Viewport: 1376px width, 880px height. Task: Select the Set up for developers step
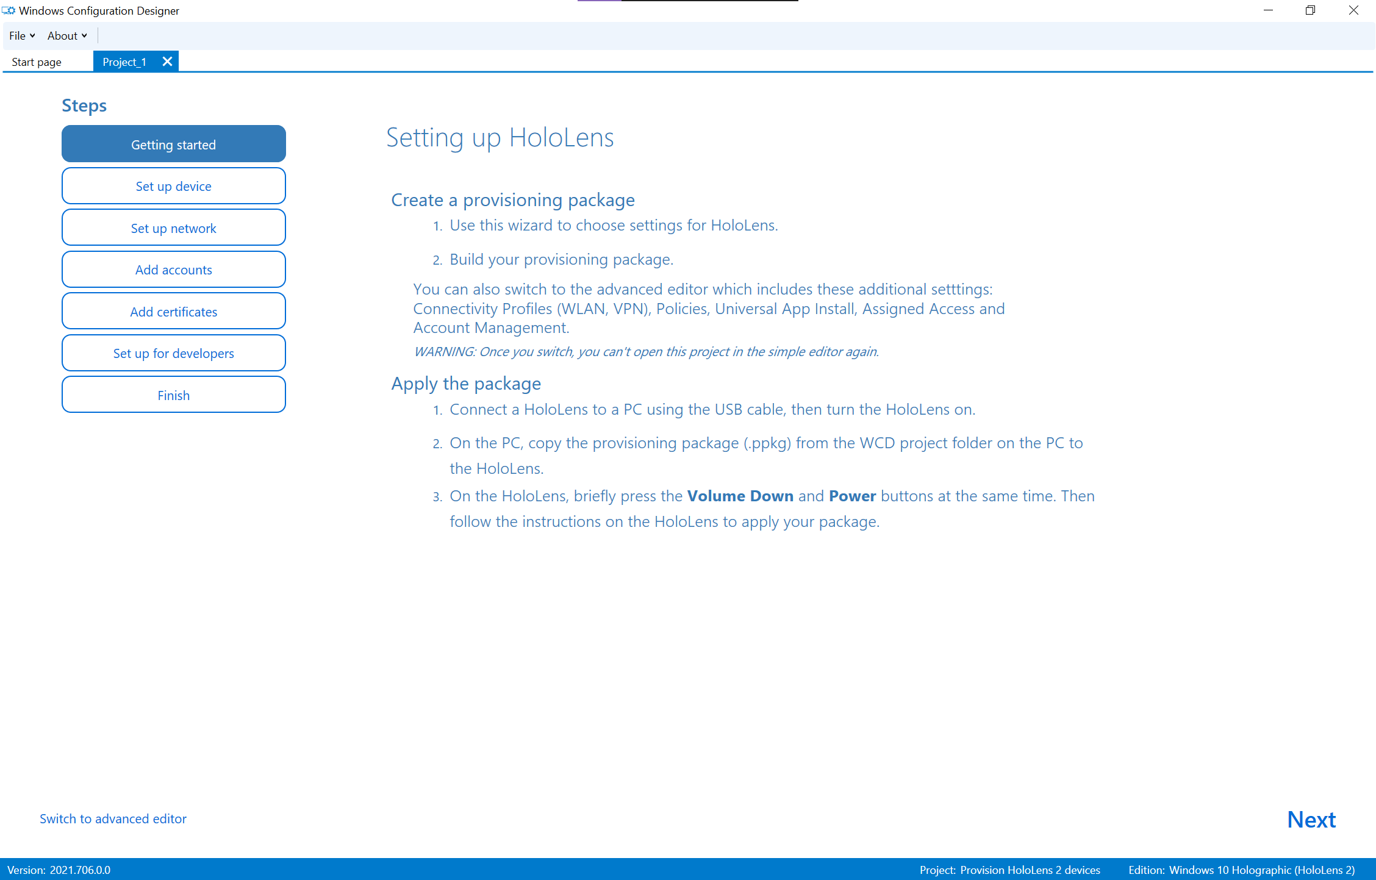pyautogui.click(x=173, y=353)
